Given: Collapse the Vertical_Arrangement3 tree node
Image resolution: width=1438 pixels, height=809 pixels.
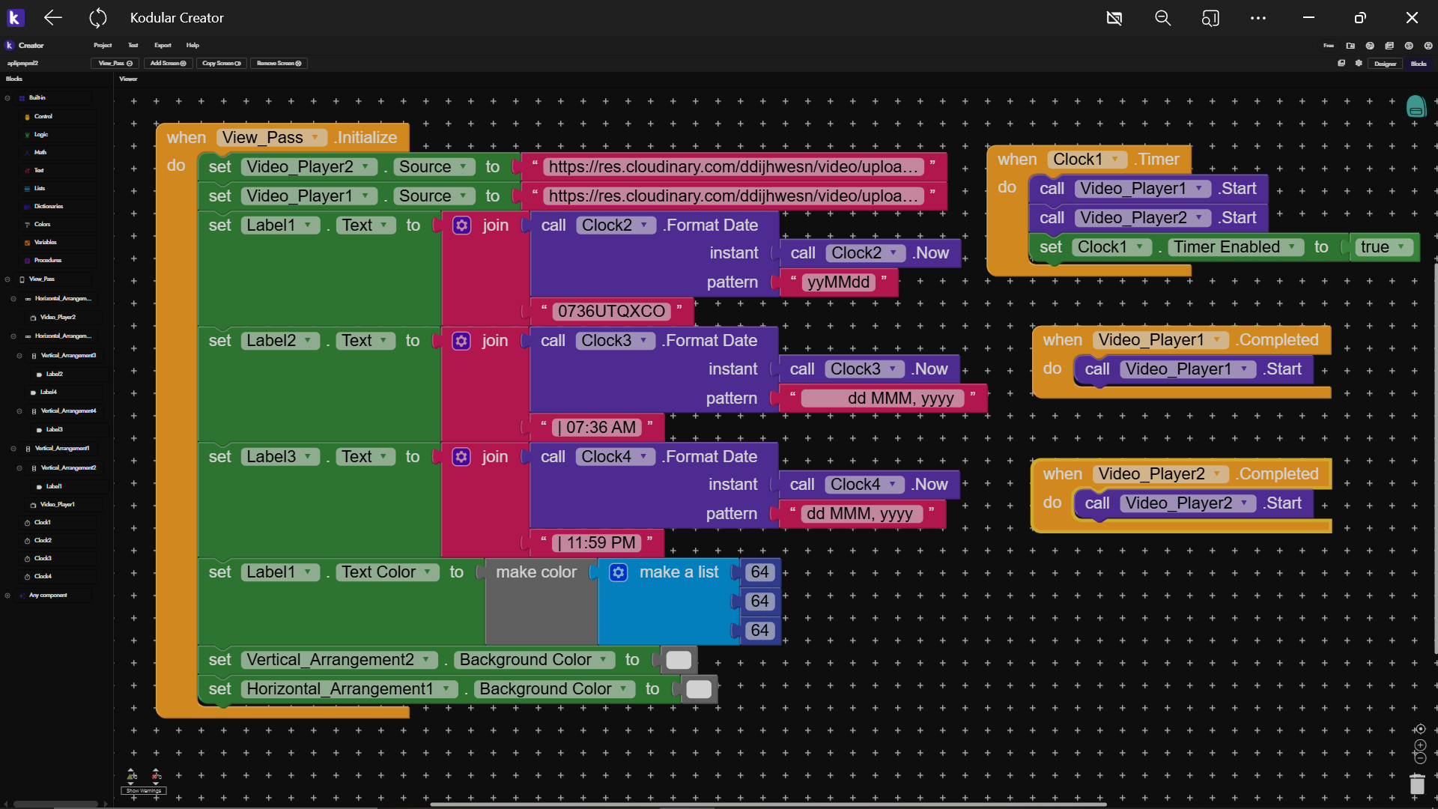Looking at the screenshot, I should [x=19, y=356].
